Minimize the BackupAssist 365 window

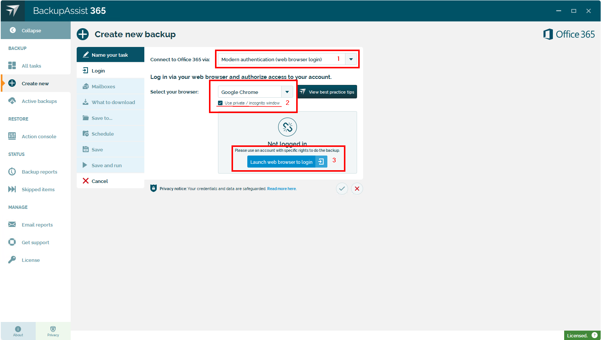pyautogui.click(x=559, y=11)
